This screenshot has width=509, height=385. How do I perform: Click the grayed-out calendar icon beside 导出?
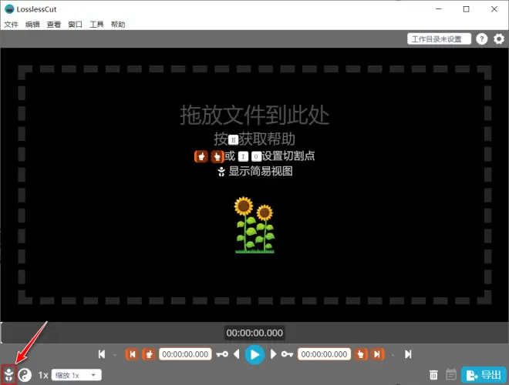451,375
